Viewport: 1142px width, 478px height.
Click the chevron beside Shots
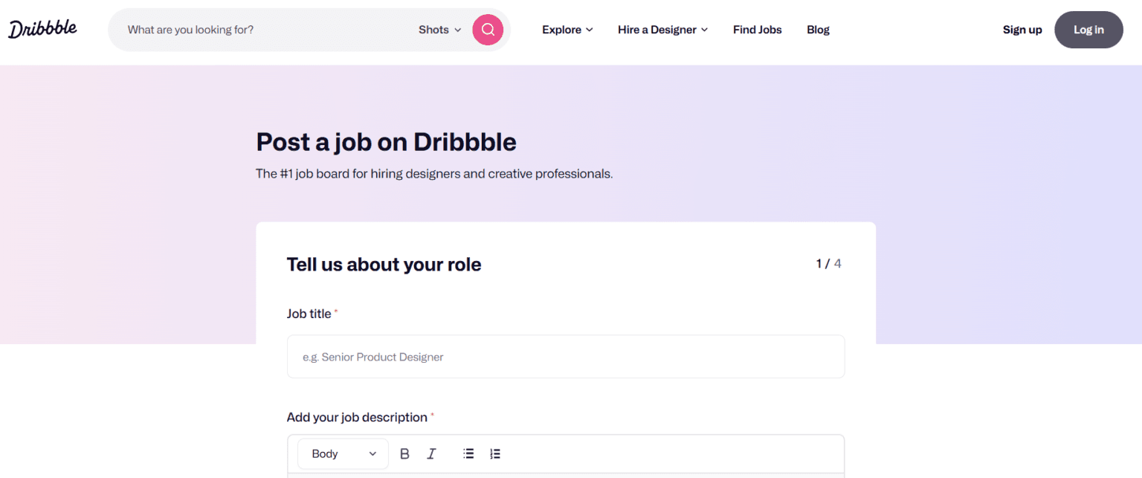pyautogui.click(x=458, y=30)
